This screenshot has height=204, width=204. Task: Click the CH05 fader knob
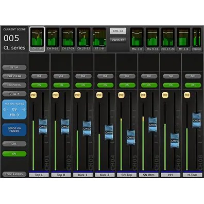coord(131,138)
